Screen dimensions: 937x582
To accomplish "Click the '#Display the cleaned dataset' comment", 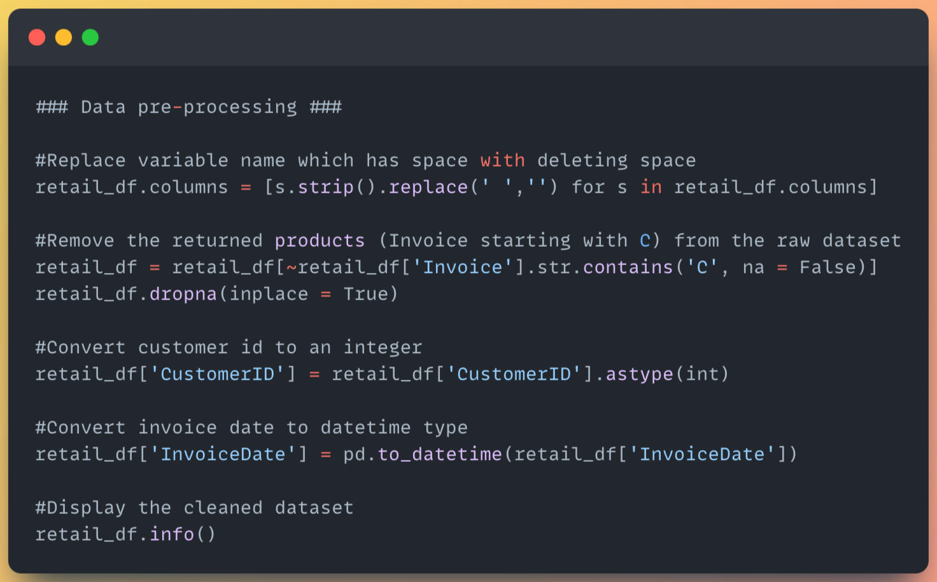I will point(194,508).
